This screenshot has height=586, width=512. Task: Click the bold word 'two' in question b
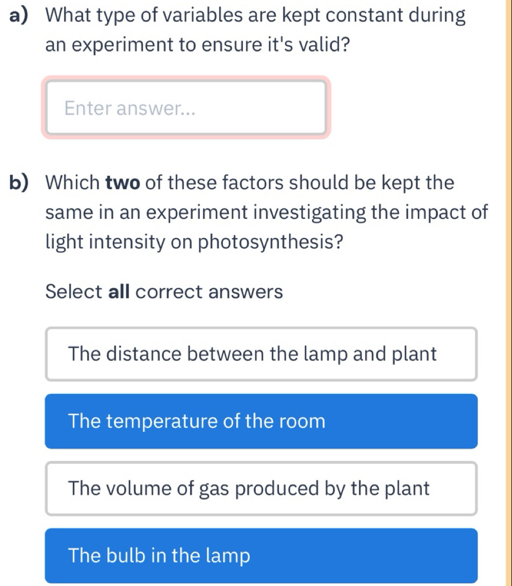[x=123, y=183]
